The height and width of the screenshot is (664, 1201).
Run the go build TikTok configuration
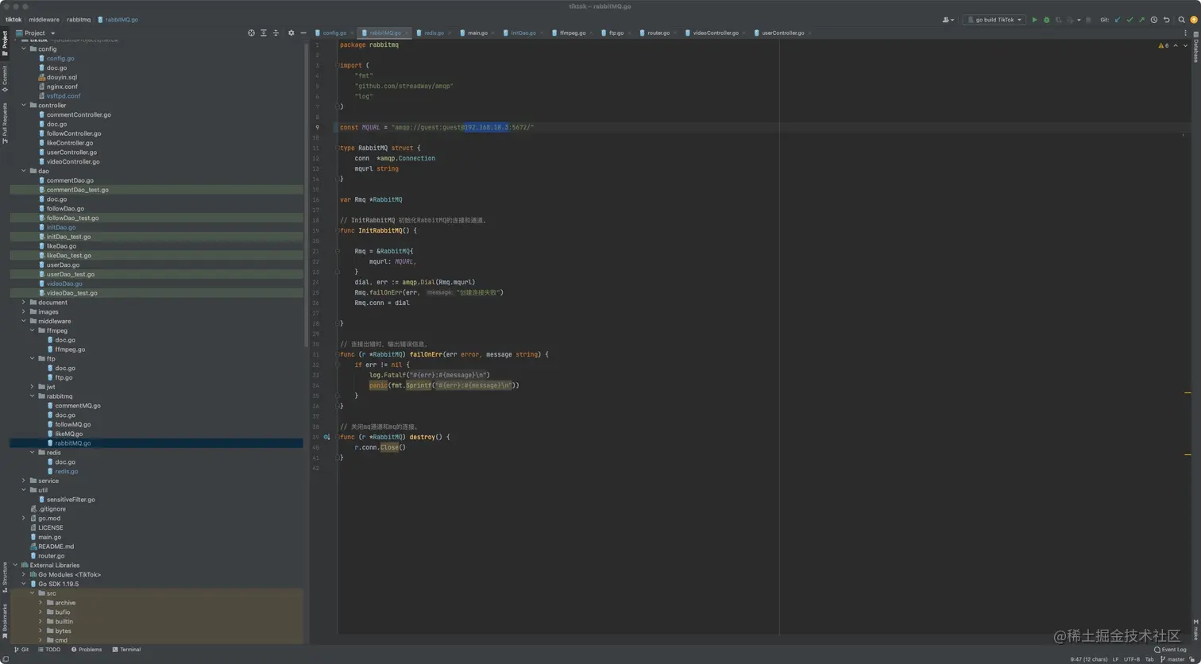pos(1034,20)
